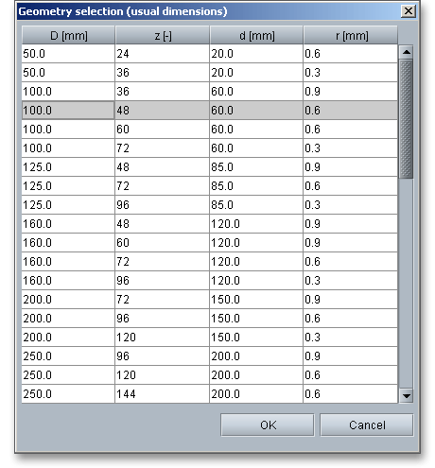
Task: Select the row with D 160.0 and z 60
Action: [x=210, y=243]
